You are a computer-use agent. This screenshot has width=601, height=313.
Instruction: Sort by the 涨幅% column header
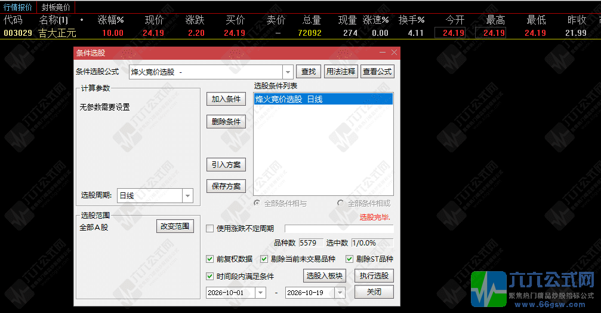pos(110,20)
